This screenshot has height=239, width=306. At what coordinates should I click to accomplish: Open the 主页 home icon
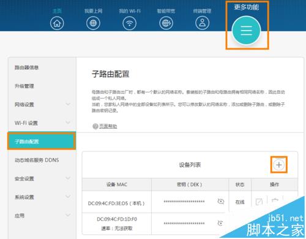57,23
